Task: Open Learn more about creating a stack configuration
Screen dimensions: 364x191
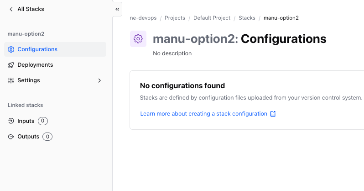Action: pos(203,114)
